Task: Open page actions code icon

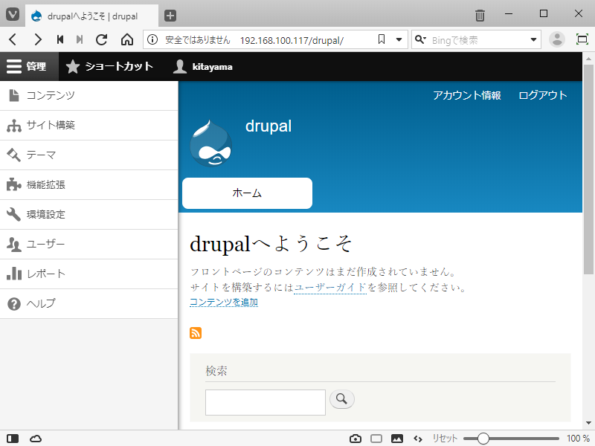Action: [418, 439]
